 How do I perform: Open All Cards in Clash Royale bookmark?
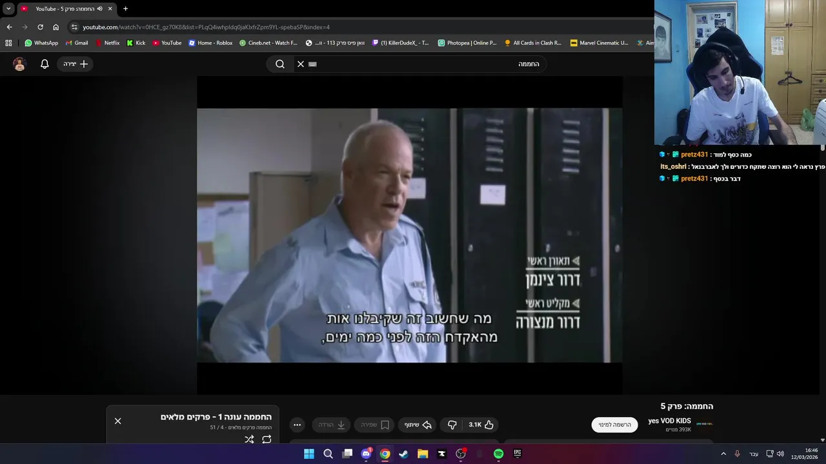click(532, 43)
